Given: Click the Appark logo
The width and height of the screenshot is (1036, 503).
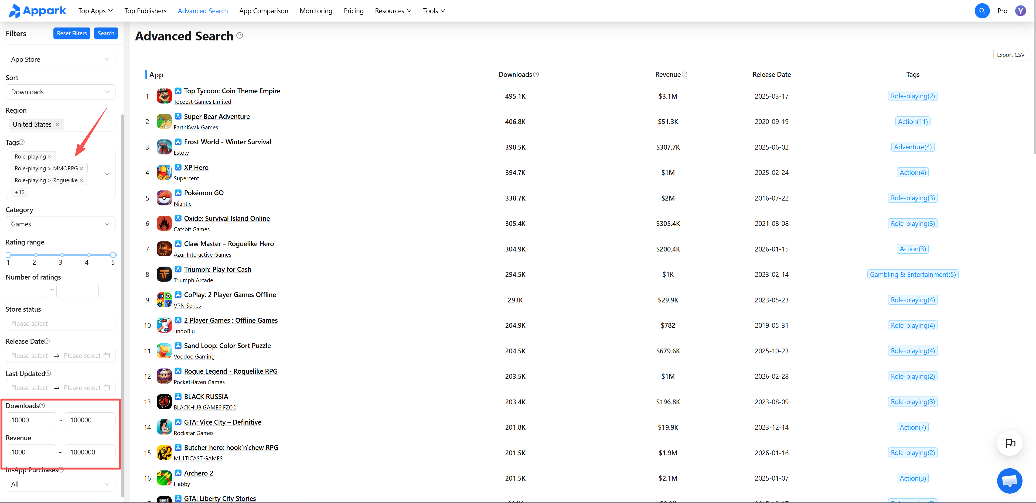Looking at the screenshot, I should [x=37, y=11].
